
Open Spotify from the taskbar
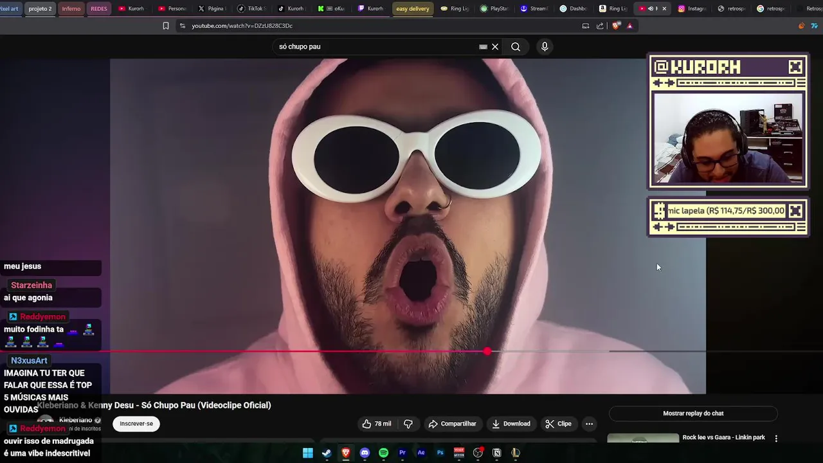pos(383,453)
